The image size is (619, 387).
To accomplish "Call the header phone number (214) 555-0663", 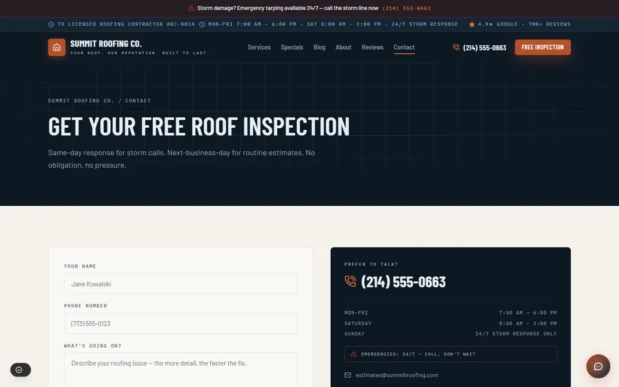I will click(484, 48).
